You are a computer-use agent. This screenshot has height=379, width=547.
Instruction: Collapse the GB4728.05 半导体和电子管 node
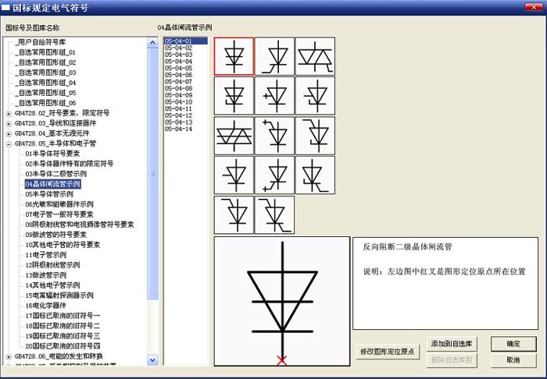point(9,143)
